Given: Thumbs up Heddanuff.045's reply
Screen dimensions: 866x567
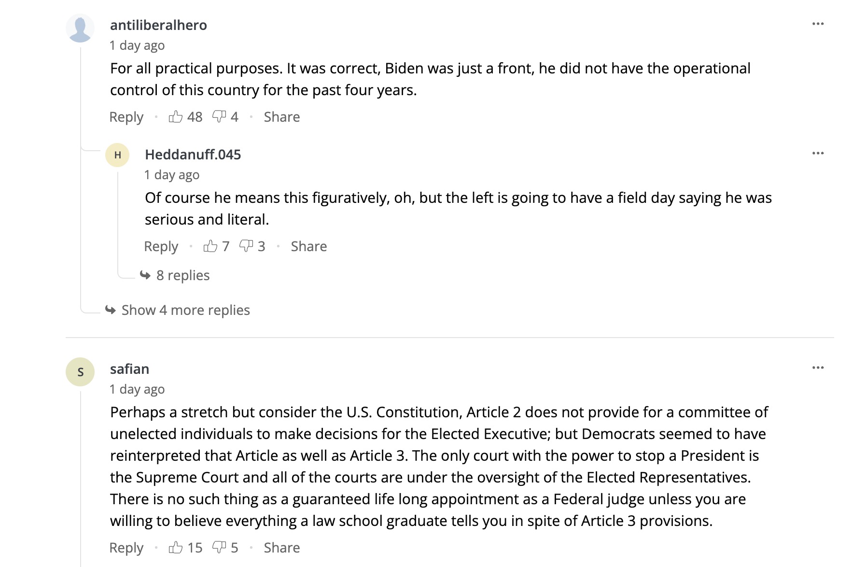Looking at the screenshot, I should (210, 246).
